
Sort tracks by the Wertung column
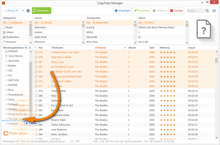coord(172,48)
